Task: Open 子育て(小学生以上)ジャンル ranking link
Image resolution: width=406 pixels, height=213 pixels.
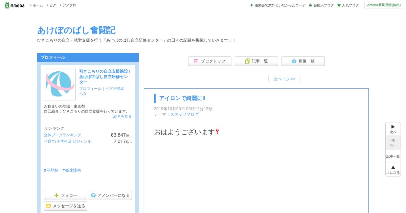Action: coord(68,141)
